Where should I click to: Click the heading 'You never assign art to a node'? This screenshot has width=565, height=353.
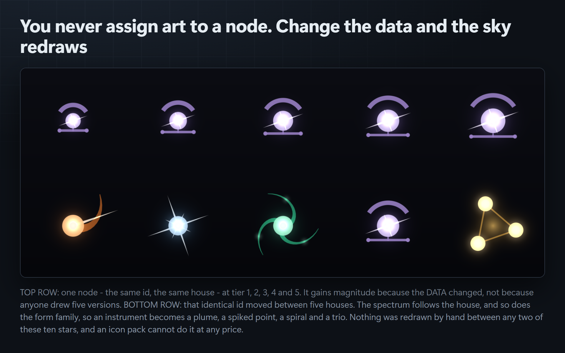point(146,26)
